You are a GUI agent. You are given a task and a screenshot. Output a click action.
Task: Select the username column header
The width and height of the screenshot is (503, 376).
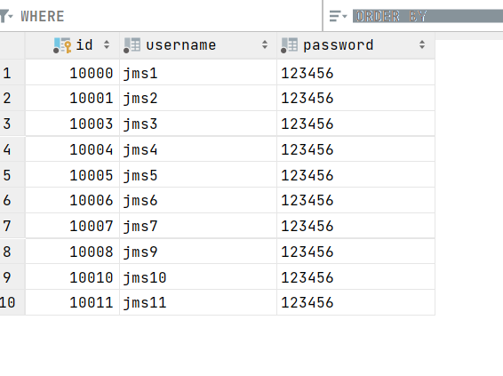(x=198, y=45)
